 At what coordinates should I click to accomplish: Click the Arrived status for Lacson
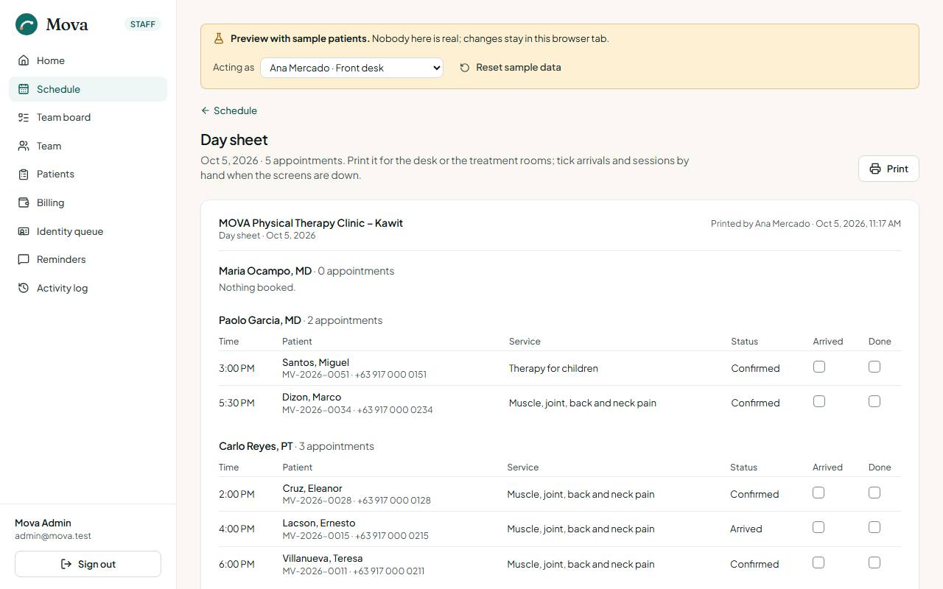[746, 529]
